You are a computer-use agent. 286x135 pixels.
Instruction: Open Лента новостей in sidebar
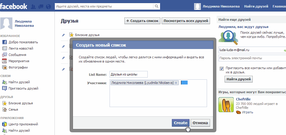(21, 49)
